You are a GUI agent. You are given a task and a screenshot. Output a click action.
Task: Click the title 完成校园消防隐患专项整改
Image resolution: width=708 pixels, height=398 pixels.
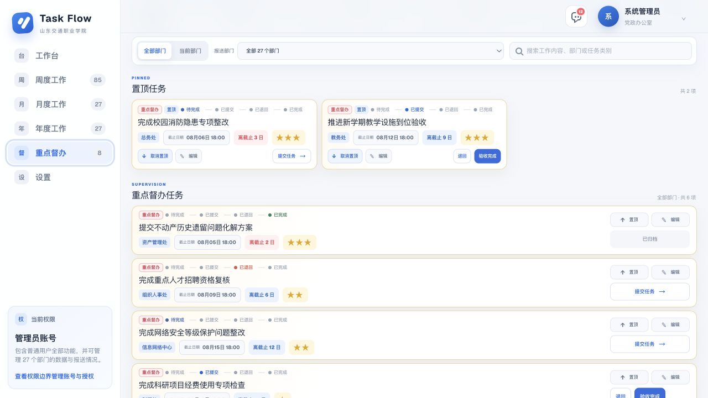click(x=183, y=122)
